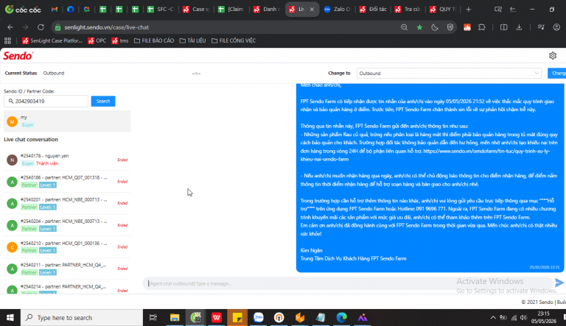
Task: Open conversation #2540186 partner HCM_Q07_001318
Action: point(67,181)
